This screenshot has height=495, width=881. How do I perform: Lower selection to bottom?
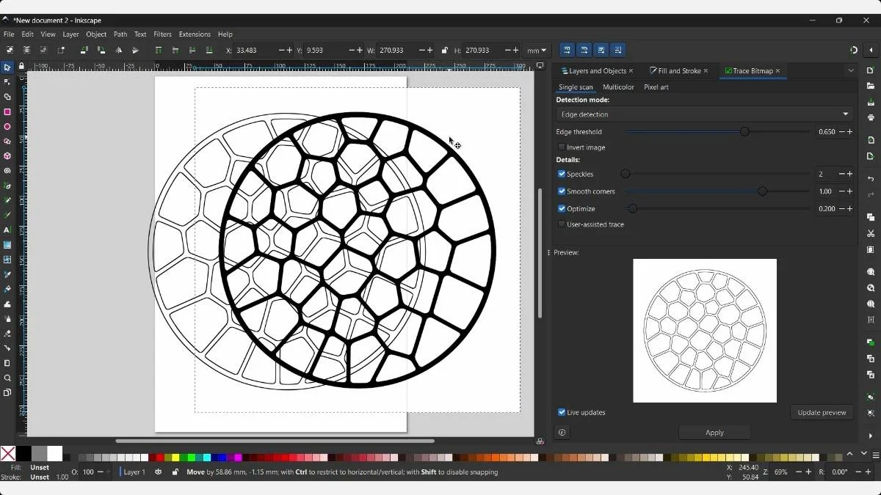coord(209,51)
